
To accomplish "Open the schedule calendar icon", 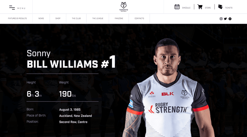I will click(177, 7).
